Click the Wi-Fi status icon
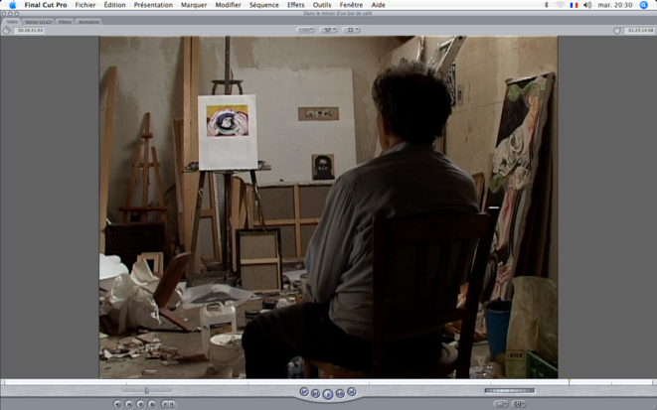 coord(561,5)
